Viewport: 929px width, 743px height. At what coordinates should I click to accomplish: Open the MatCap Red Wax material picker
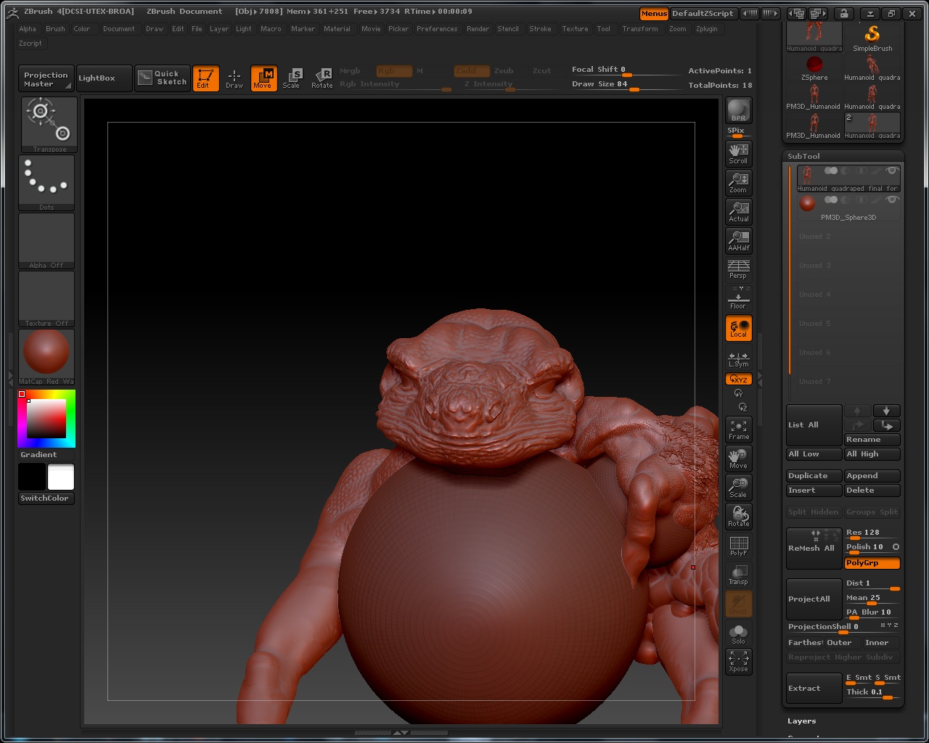click(x=46, y=357)
